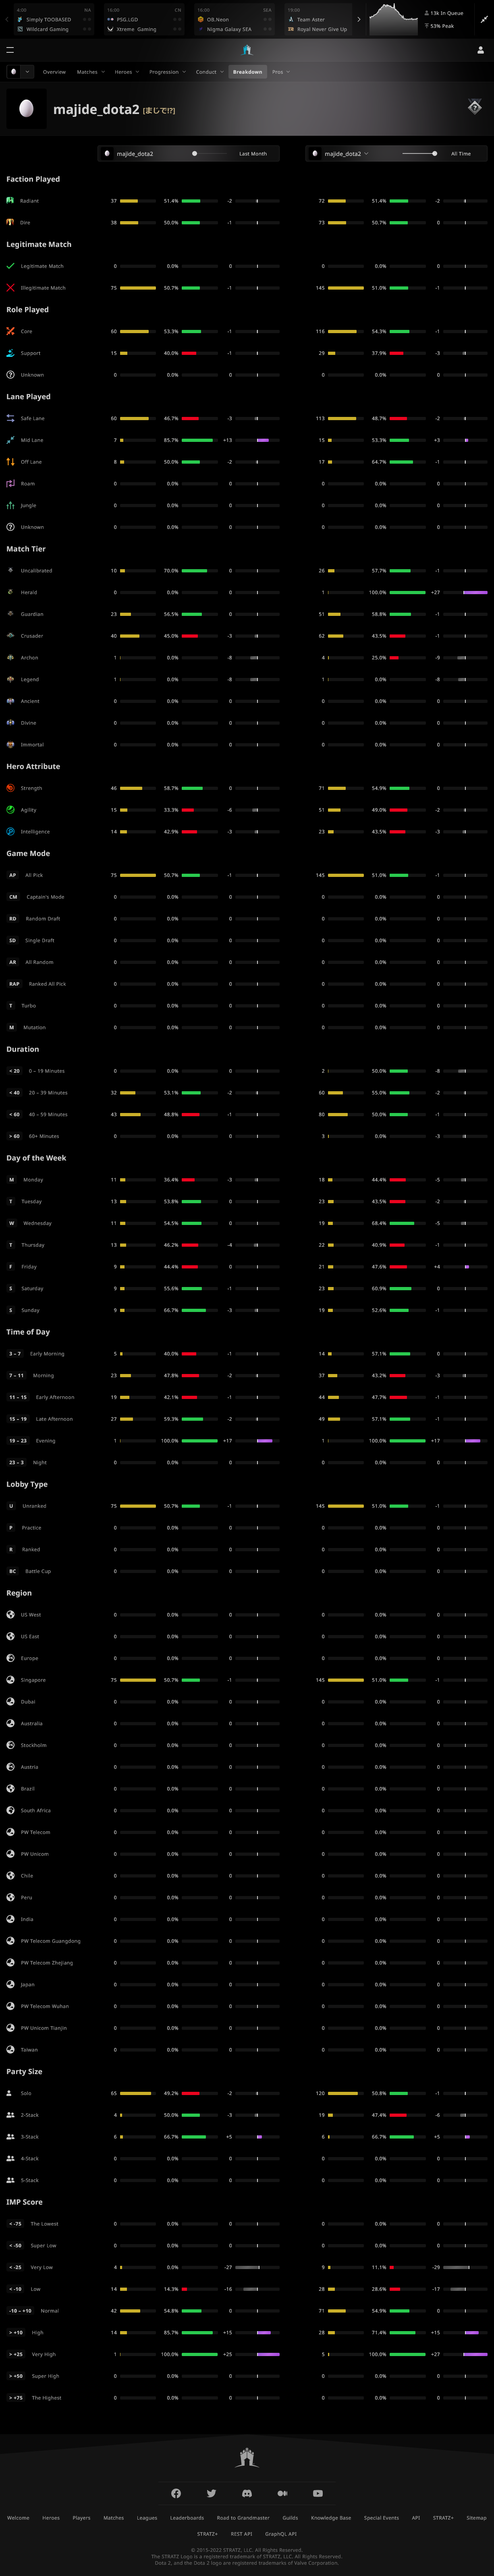Open Sitemap footer link
Image resolution: width=494 pixels, height=2576 pixels.
(x=476, y=2518)
